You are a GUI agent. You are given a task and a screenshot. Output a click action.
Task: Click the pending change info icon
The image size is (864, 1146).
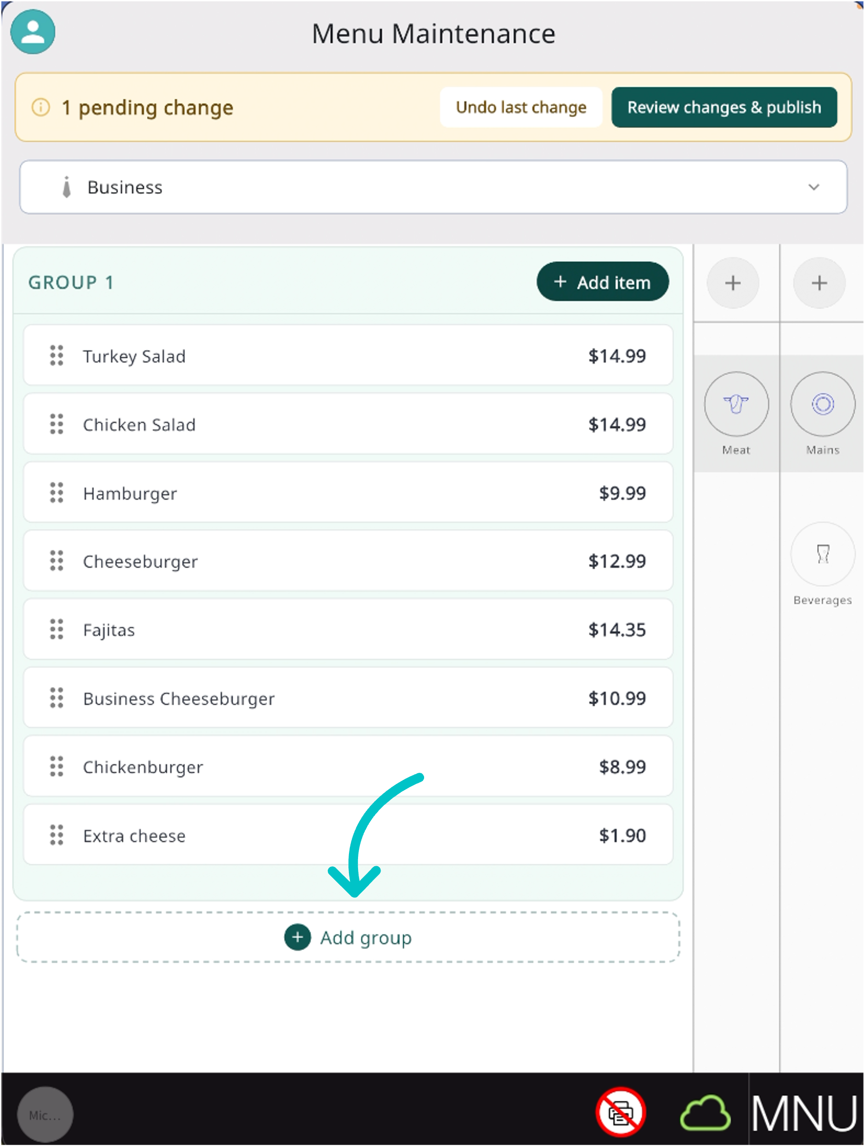pyautogui.click(x=41, y=107)
